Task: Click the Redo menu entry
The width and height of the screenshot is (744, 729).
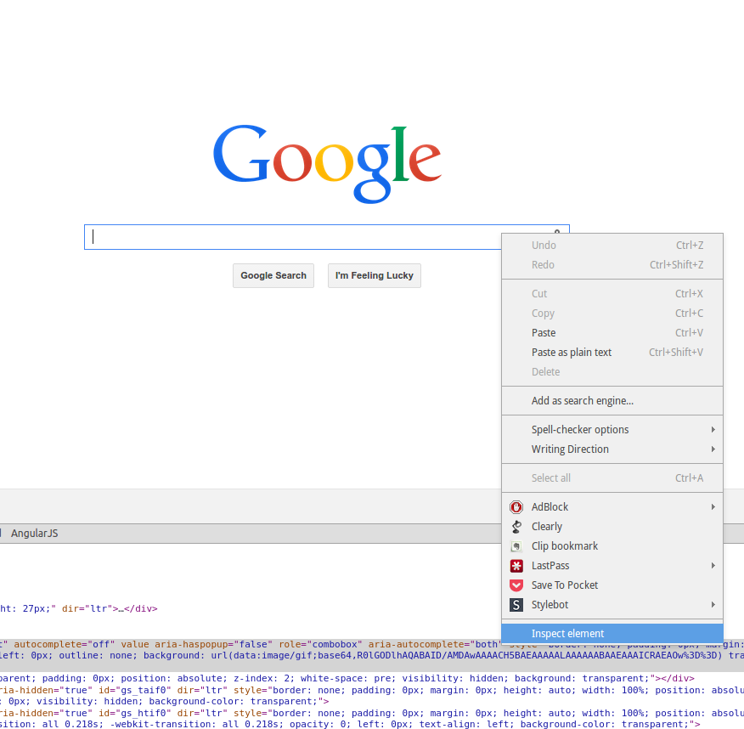Action: click(x=612, y=265)
